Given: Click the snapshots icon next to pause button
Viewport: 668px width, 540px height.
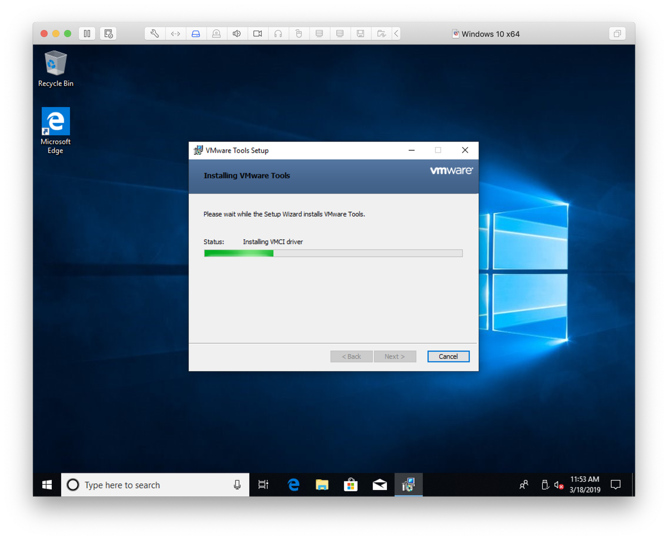Looking at the screenshot, I should [108, 33].
